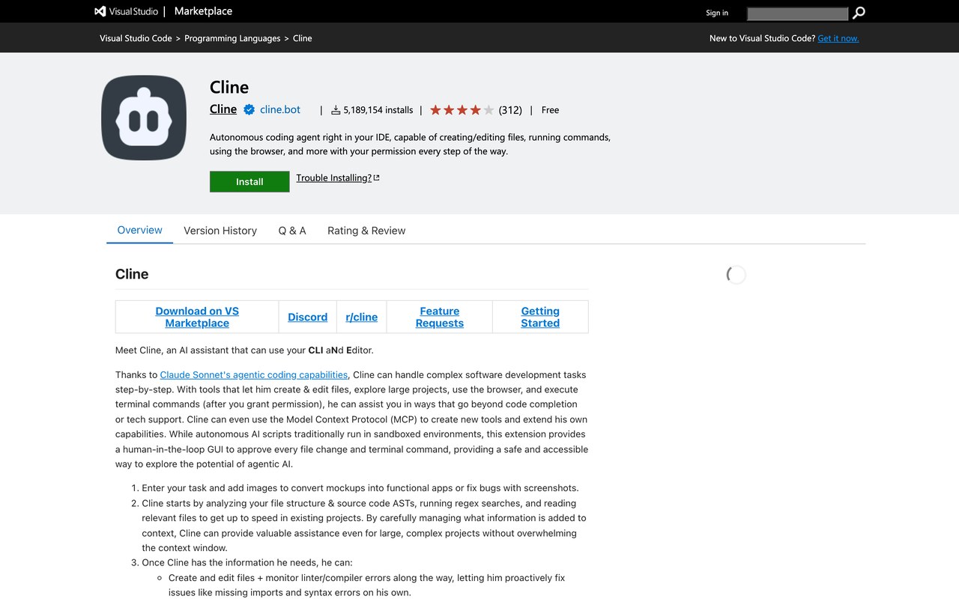Open the r/cline link
The height and width of the screenshot is (599, 959).
coord(362,317)
